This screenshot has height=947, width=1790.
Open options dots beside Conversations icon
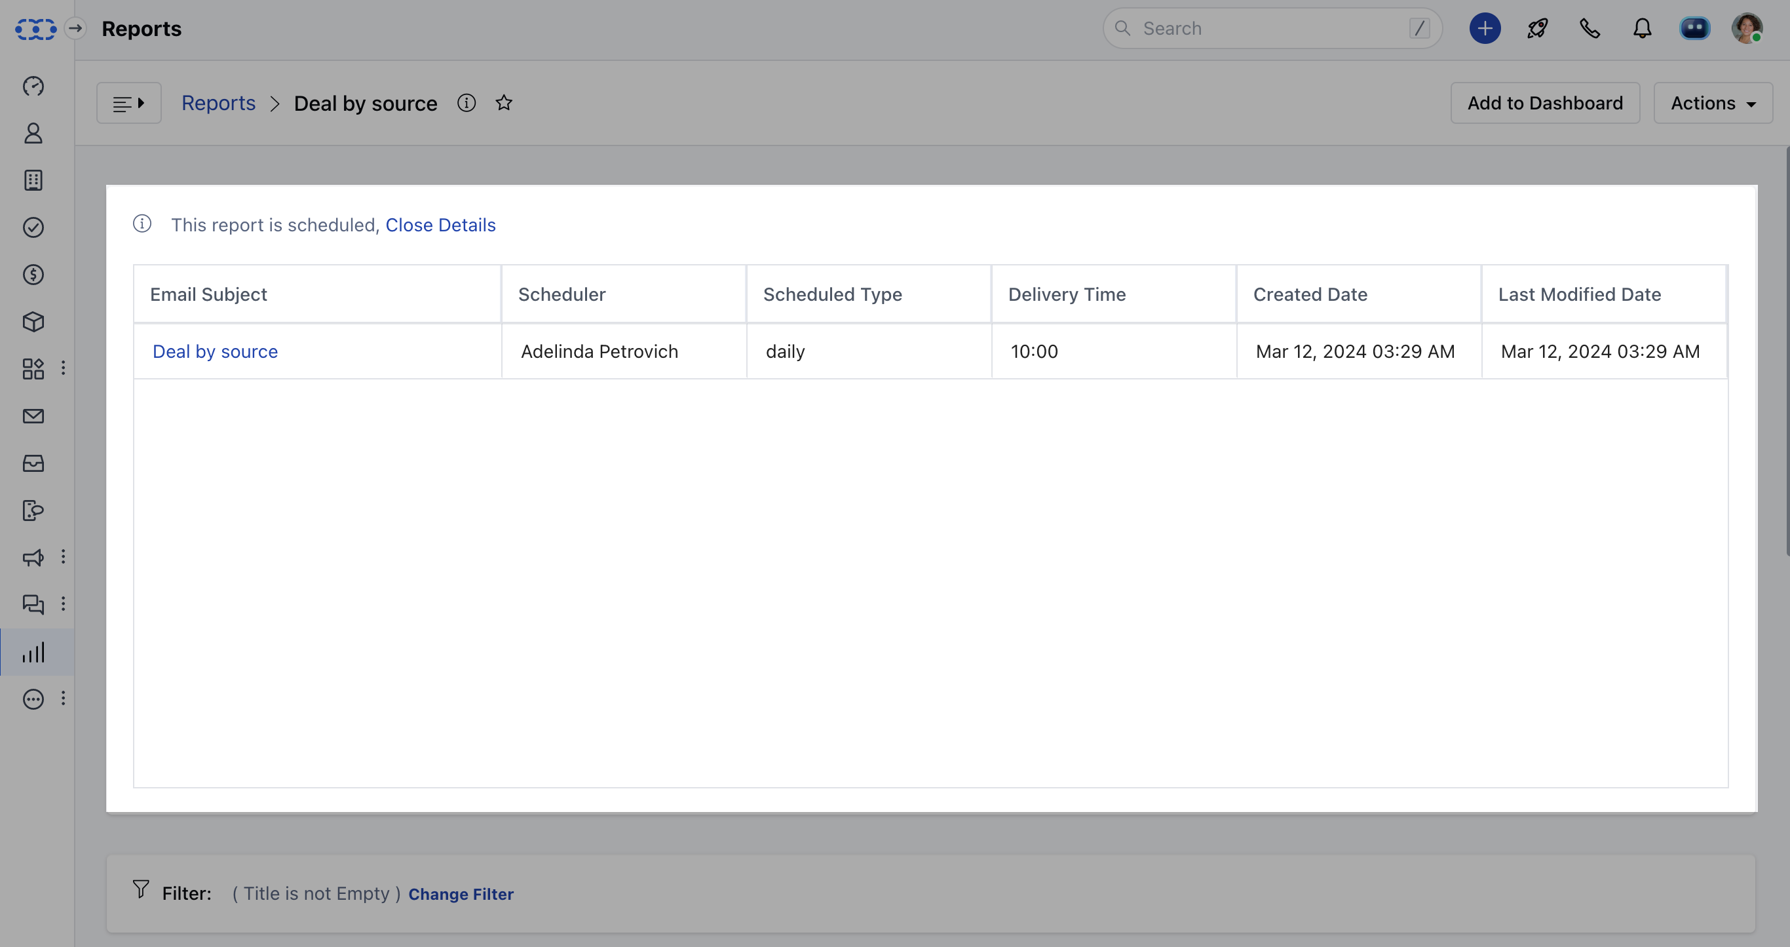click(x=64, y=604)
